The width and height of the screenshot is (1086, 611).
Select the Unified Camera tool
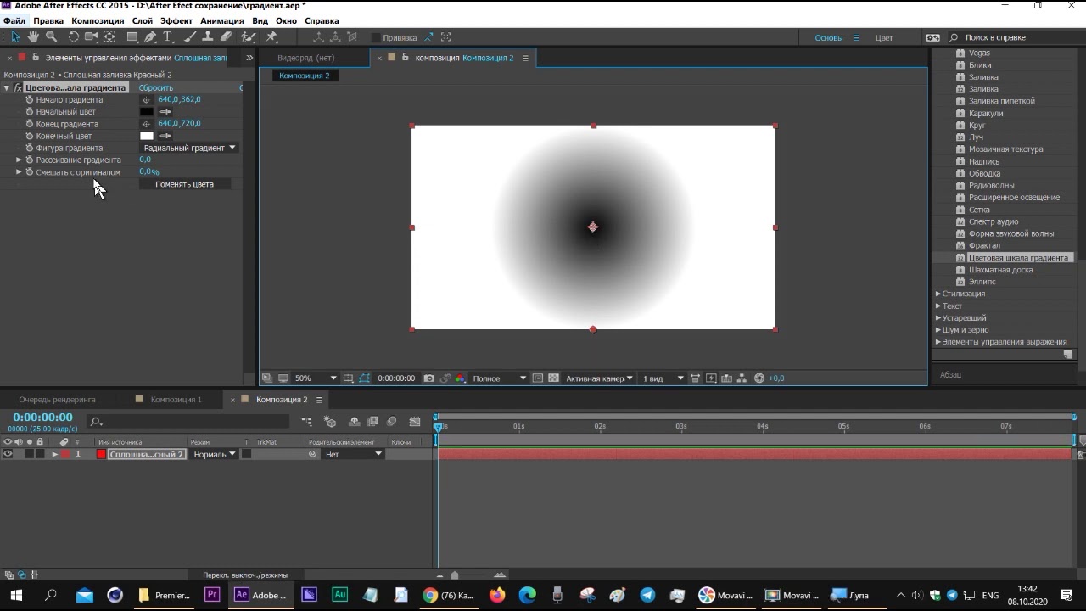click(92, 36)
